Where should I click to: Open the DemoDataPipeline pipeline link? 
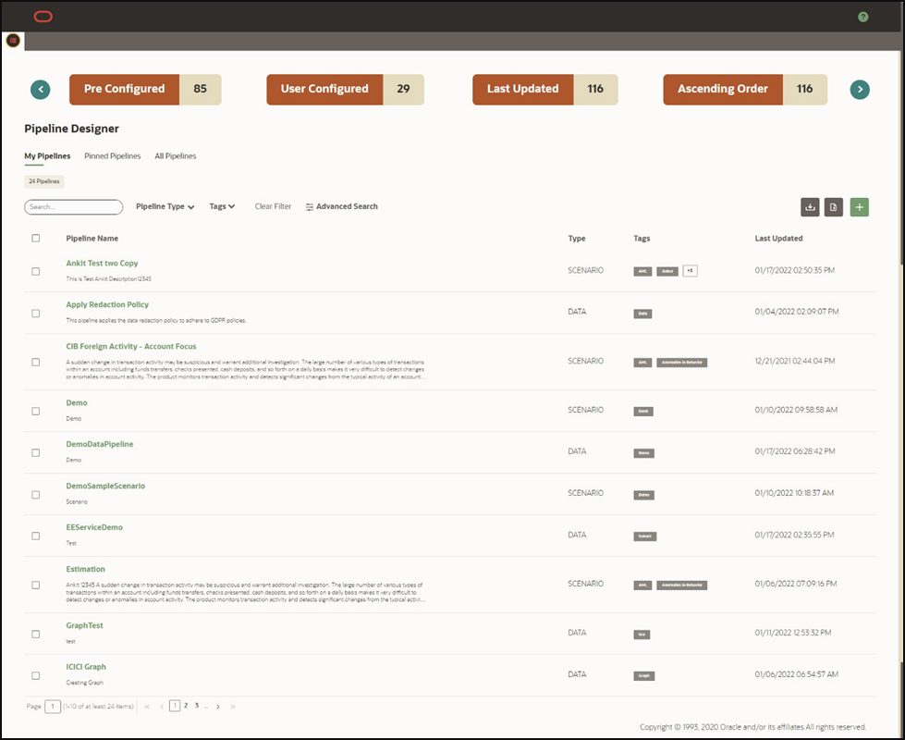tap(100, 444)
